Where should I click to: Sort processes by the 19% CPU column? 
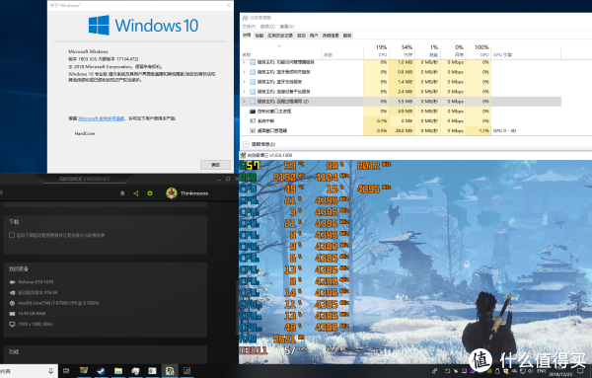coord(376,51)
